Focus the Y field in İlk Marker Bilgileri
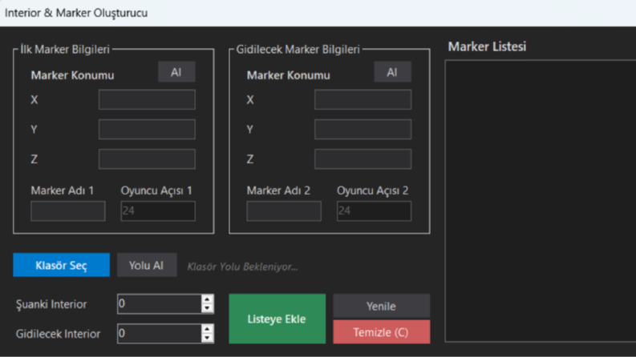Screen dimensions: 636x357 (147, 129)
